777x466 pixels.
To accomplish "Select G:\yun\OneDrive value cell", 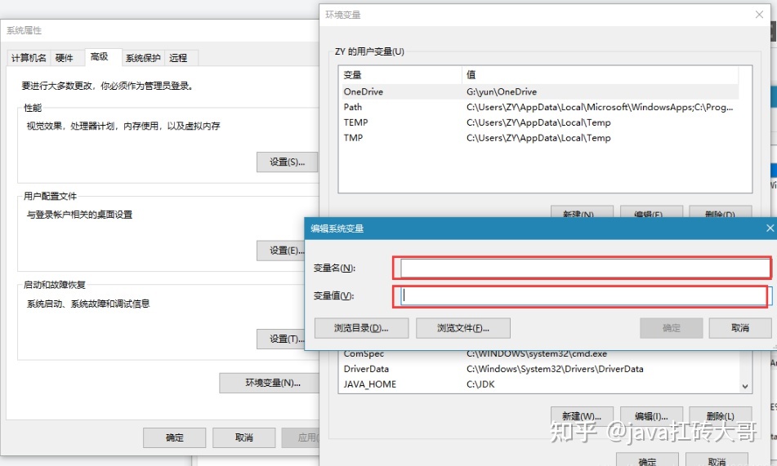I will (x=502, y=91).
